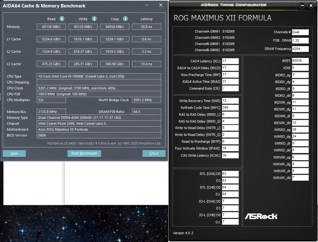The height and width of the screenshot is (242, 318).
Task: Click the Write Recovery Time (tWR) field
Action: tap(230, 101)
